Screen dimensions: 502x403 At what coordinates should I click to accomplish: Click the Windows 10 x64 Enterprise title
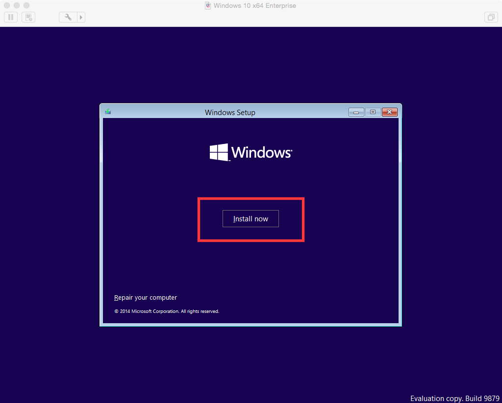coord(255,5)
